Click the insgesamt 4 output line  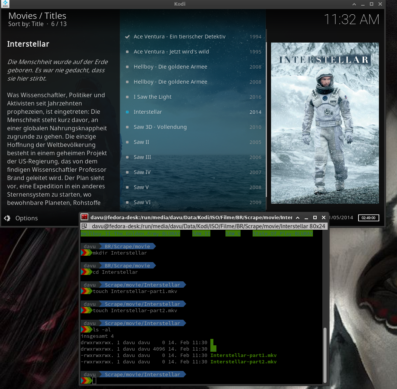97,336
